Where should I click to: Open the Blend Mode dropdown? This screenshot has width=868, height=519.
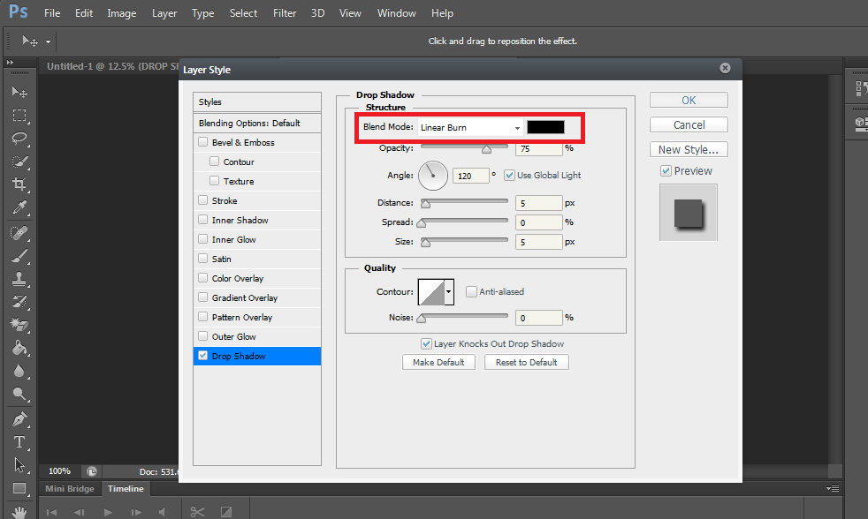[470, 128]
